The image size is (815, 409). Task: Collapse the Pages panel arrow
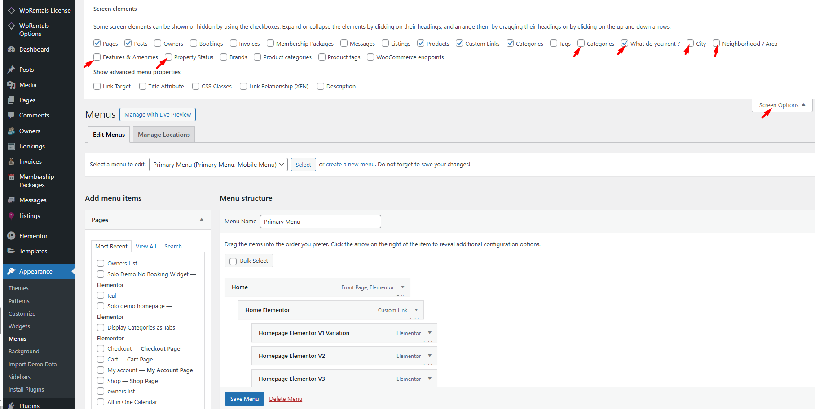(x=202, y=220)
